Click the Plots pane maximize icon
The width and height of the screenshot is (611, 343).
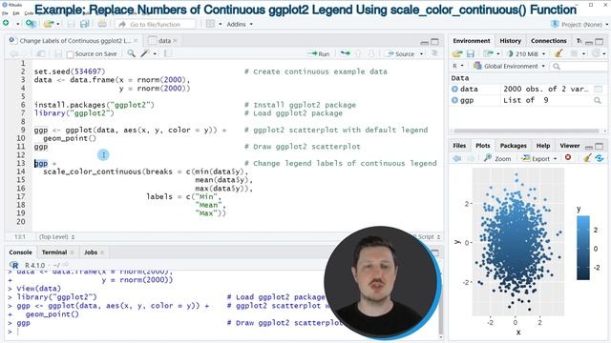(x=600, y=146)
